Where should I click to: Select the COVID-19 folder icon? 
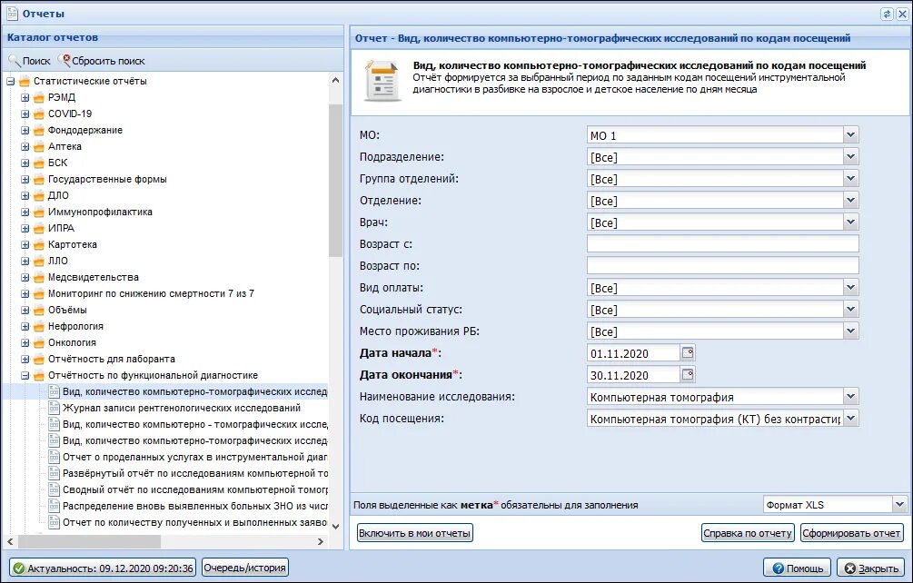pyautogui.click(x=39, y=114)
